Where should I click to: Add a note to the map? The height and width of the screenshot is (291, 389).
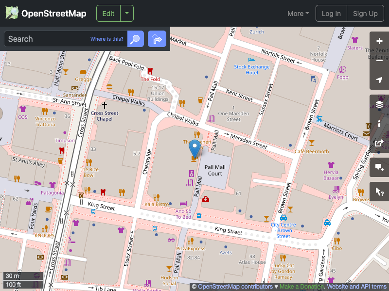(x=380, y=167)
